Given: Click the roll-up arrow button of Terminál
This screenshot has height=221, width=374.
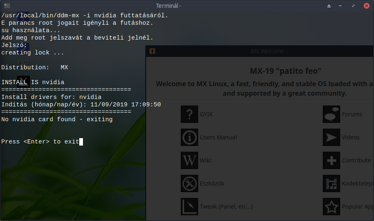Looking at the screenshot, I should [329, 6].
